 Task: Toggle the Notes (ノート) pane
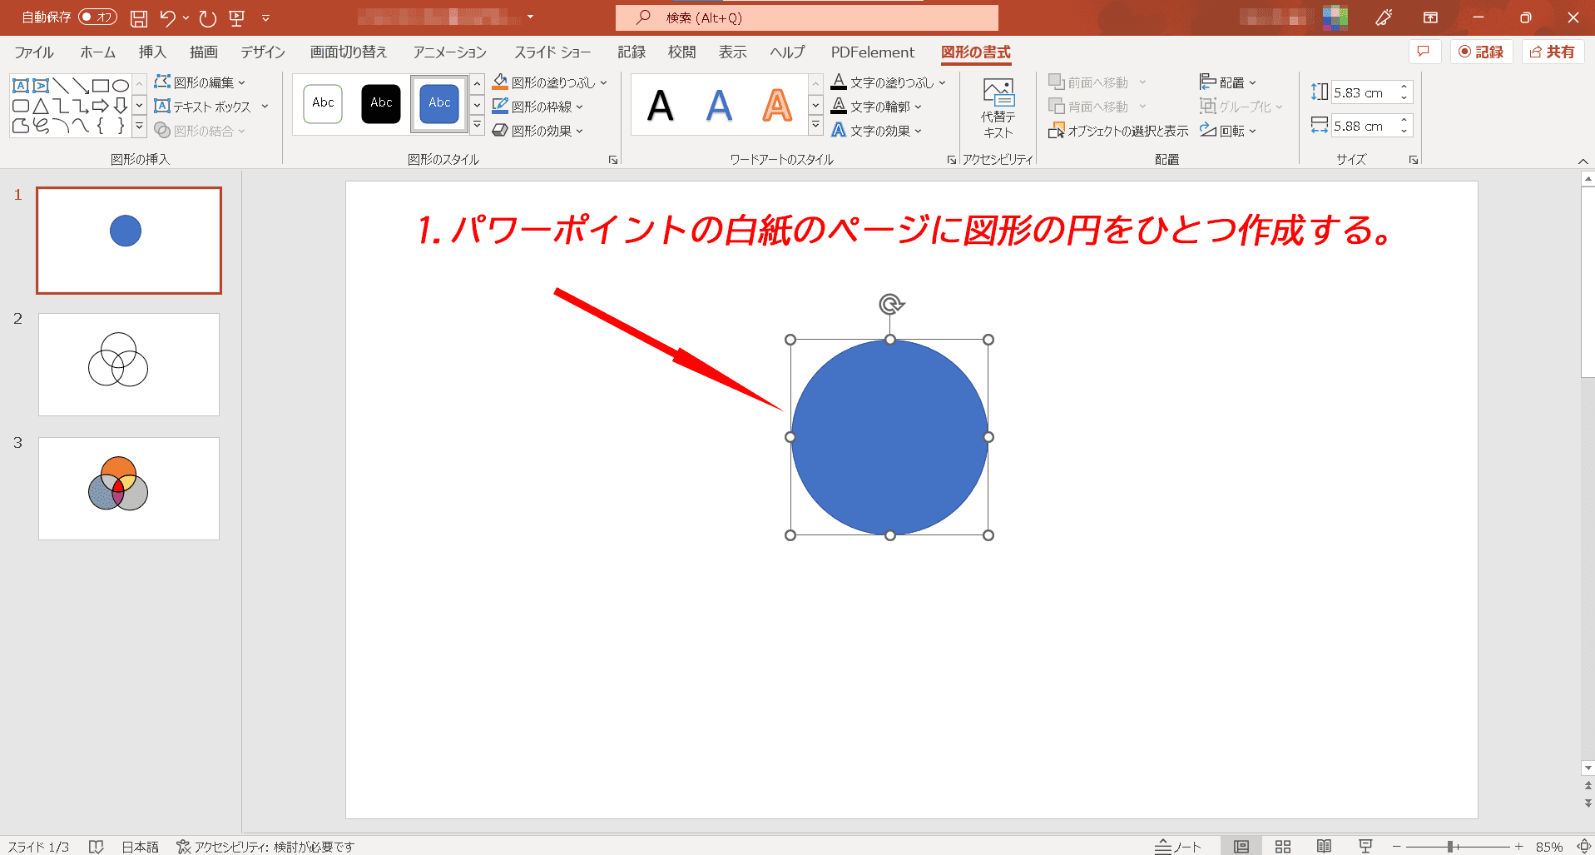(1178, 846)
